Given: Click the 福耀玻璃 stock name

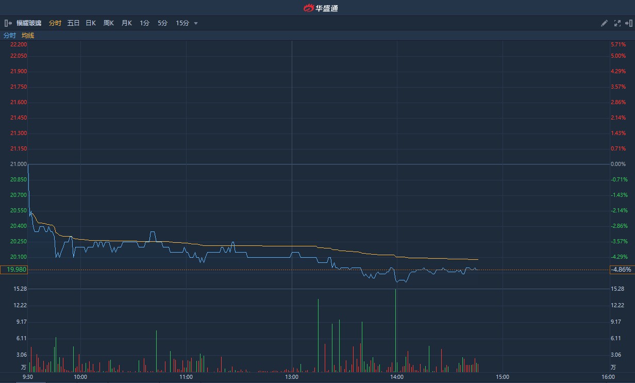Looking at the screenshot, I should click(x=29, y=23).
